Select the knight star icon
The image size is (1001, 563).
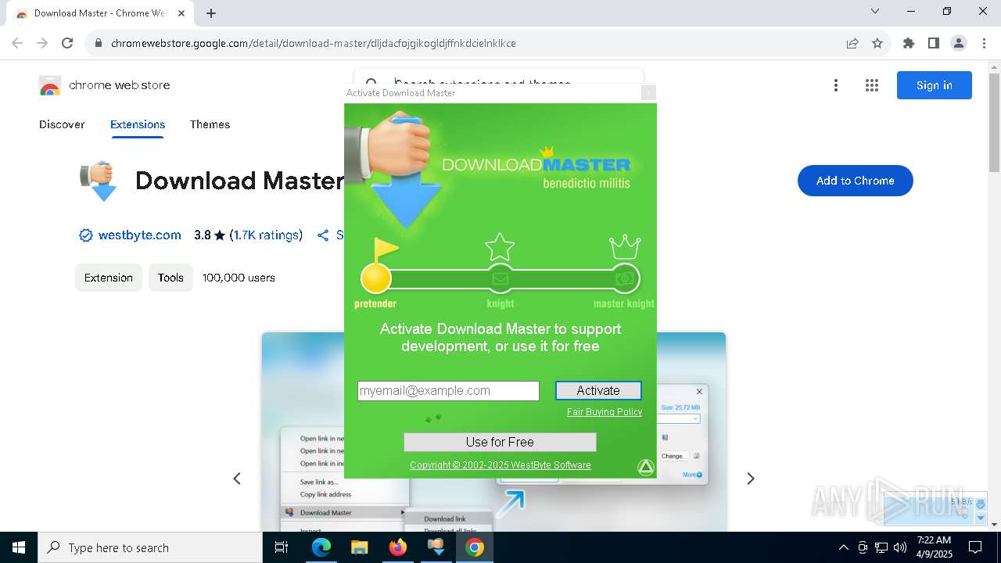point(500,246)
